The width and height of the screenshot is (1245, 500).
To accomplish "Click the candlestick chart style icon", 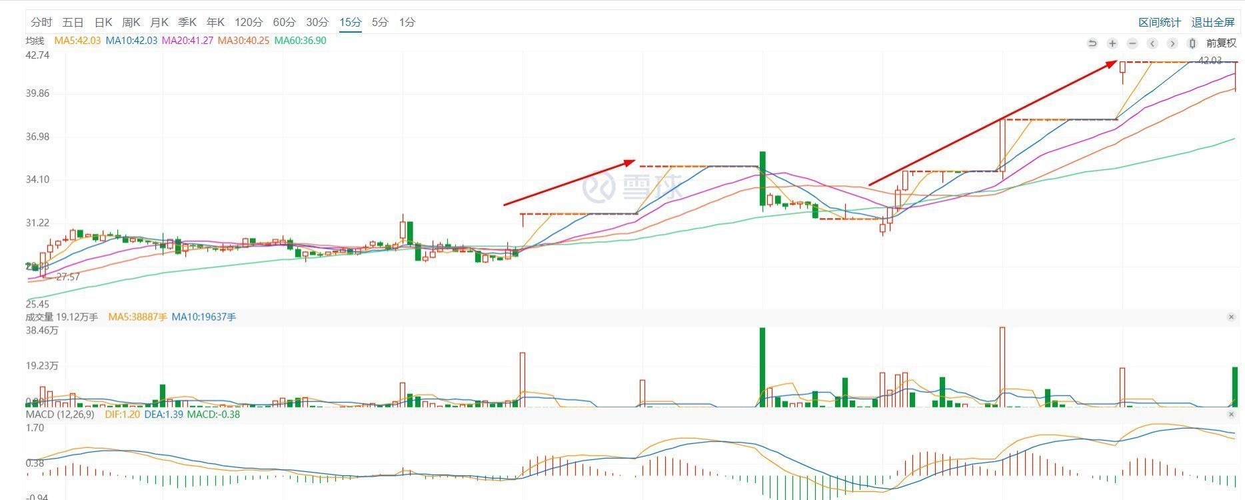I will (x=1192, y=43).
